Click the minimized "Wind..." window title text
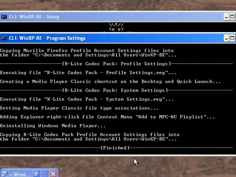The width and height of the screenshot is (236, 177). tap(22, 174)
